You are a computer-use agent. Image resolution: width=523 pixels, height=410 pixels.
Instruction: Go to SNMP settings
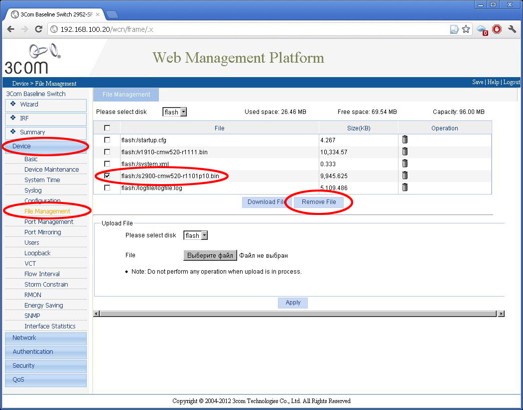pyautogui.click(x=32, y=316)
